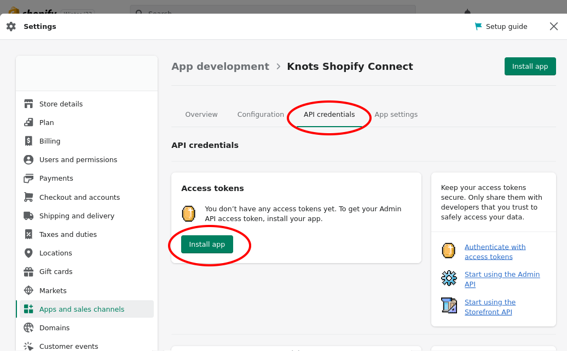Click the Billing receipt icon
Viewport: 567px width, 351px height.
click(x=28, y=141)
